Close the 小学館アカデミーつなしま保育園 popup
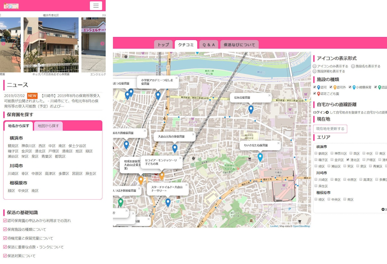The width and height of the screenshot is (387, 264). coord(176,78)
